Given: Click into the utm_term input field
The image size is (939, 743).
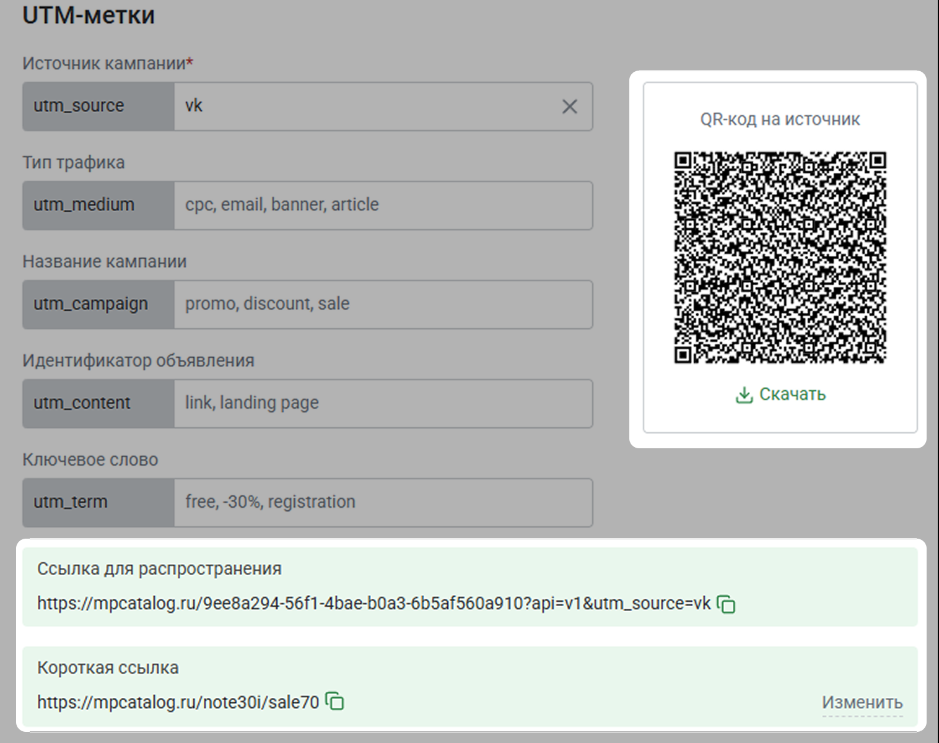Looking at the screenshot, I should pyautogui.click(x=383, y=503).
